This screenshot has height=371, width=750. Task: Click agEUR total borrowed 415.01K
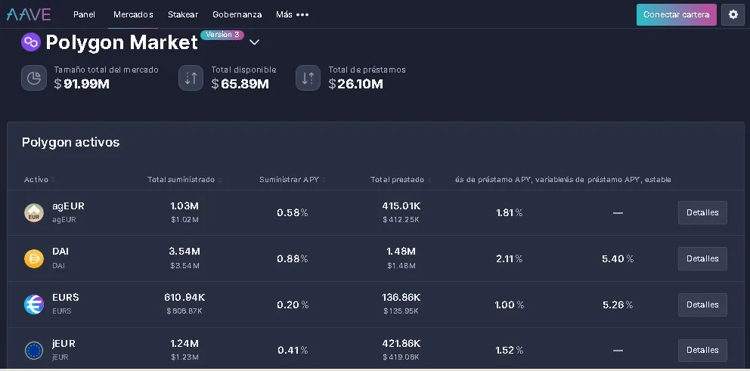401,206
